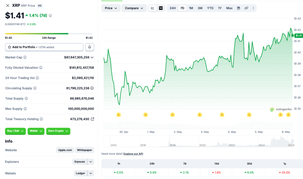Select the 7D time range

182,8
